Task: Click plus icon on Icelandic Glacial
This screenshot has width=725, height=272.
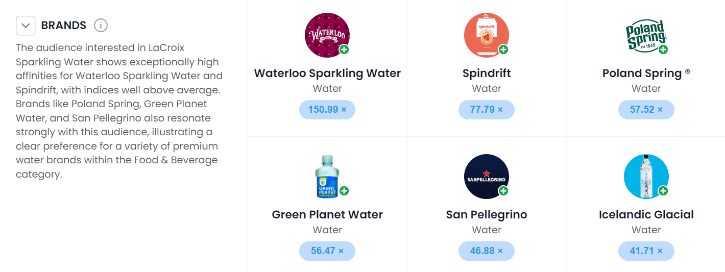Action: click(663, 191)
